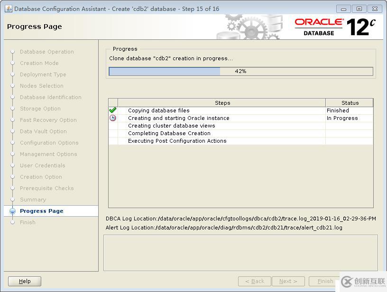Select 'Creating cluster database views' row
This screenshot has height=292, width=387.
(x=241, y=126)
